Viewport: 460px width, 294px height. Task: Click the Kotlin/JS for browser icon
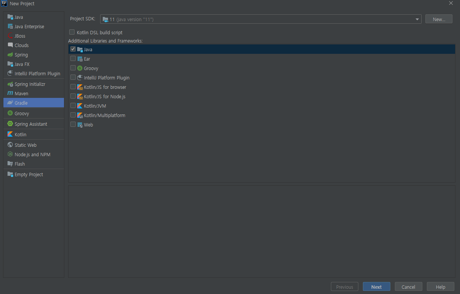80,87
